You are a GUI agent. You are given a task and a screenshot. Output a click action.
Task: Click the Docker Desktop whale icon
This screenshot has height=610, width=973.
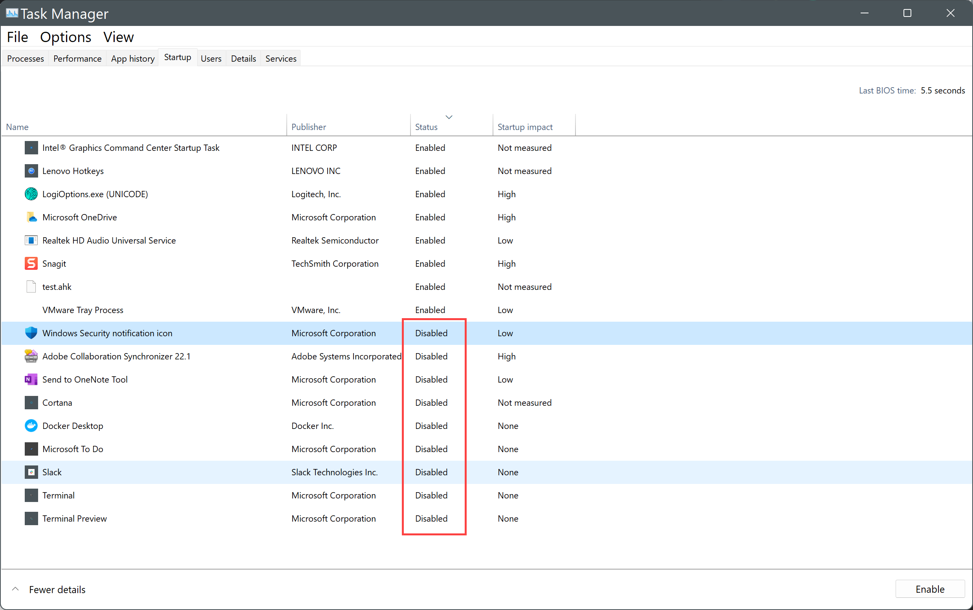(31, 426)
